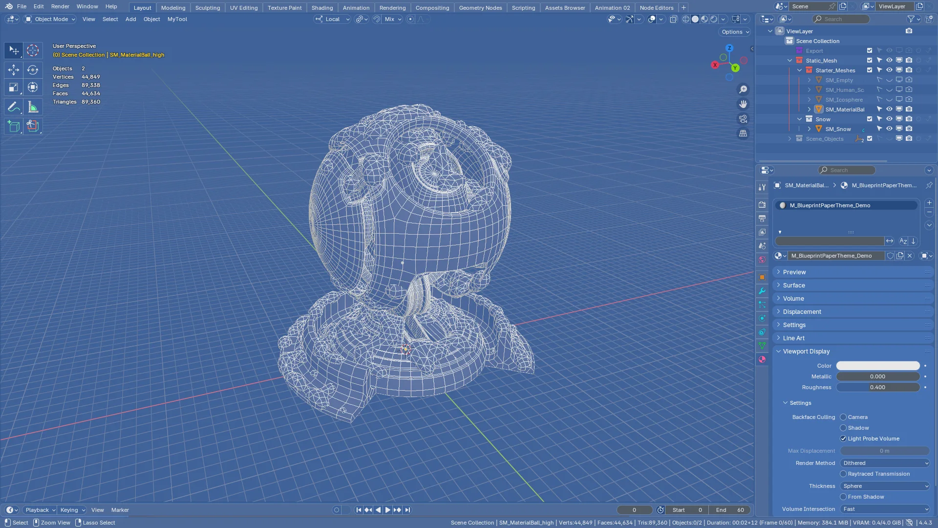Enable Raytraced Transmission checkbox
938x528 pixels.
click(843, 474)
